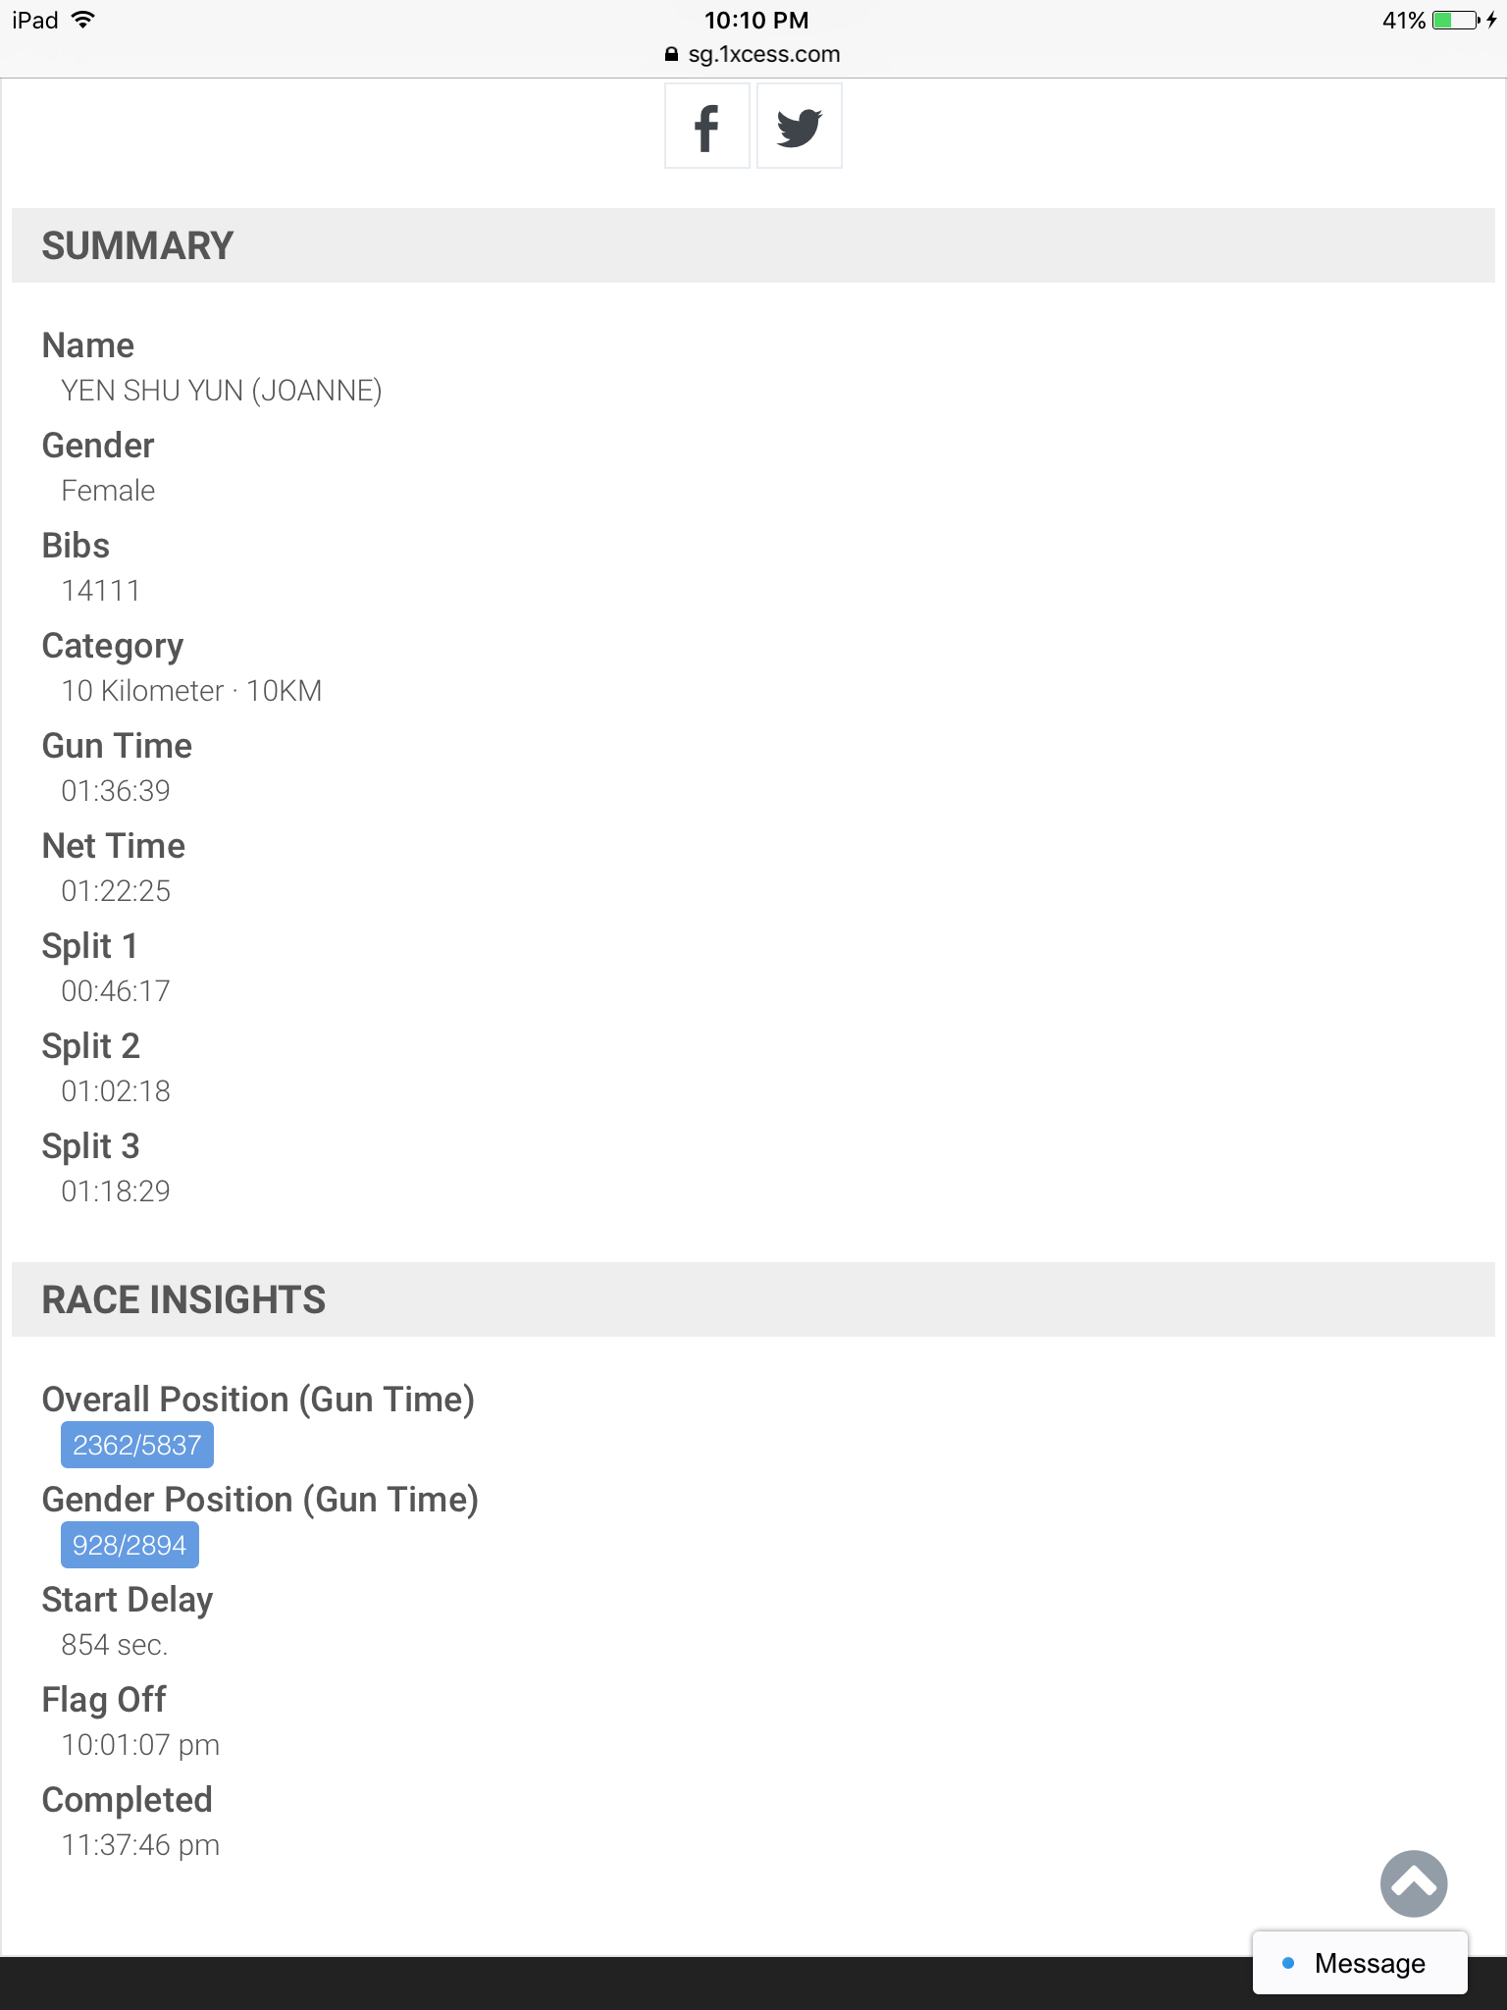The height and width of the screenshot is (2010, 1507).
Task: Tap the SUMMARY section header
Action: (137, 245)
